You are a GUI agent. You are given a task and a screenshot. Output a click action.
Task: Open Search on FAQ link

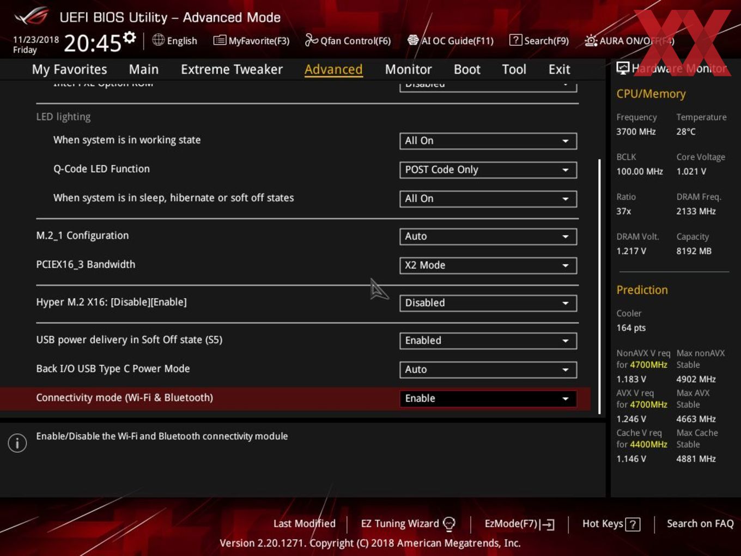pyautogui.click(x=700, y=523)
